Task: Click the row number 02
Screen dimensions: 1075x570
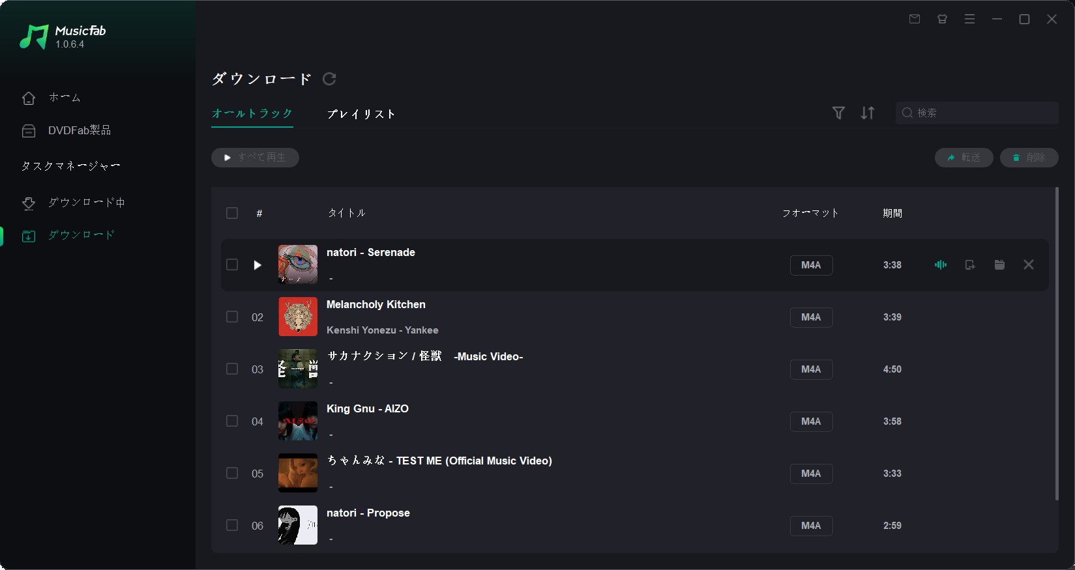Action: click(x=258, y=317)
